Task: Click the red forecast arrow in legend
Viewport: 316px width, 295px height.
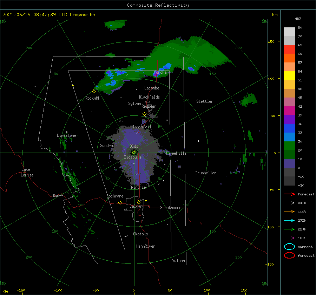Action: tap(289, 194)
